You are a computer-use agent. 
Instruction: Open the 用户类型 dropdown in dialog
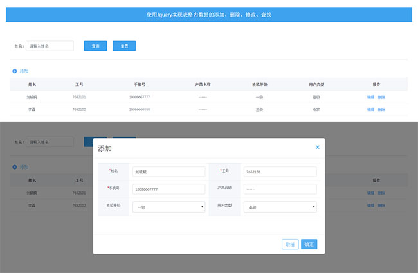[280, 207]
